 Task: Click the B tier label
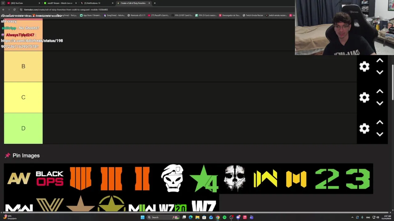[23, 67]
